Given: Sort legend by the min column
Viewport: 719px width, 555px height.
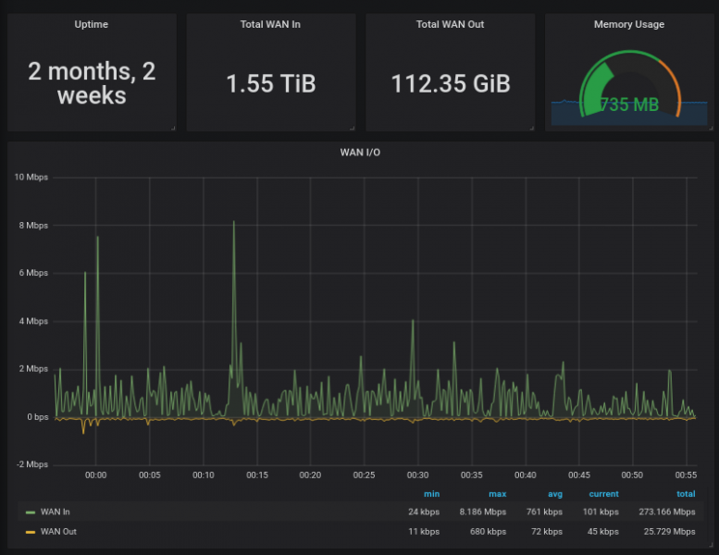Looking at the screenshot, I should tap(432, 494).
